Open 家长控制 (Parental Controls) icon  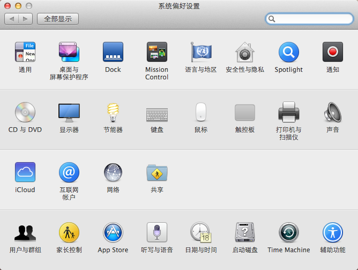pyautogui.click(x=69, y=232)
